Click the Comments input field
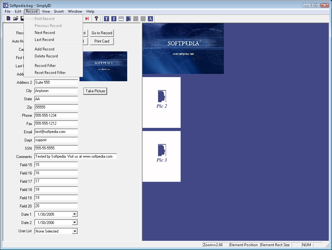Screen dimensions: 332x250 (x=76, y=156)
